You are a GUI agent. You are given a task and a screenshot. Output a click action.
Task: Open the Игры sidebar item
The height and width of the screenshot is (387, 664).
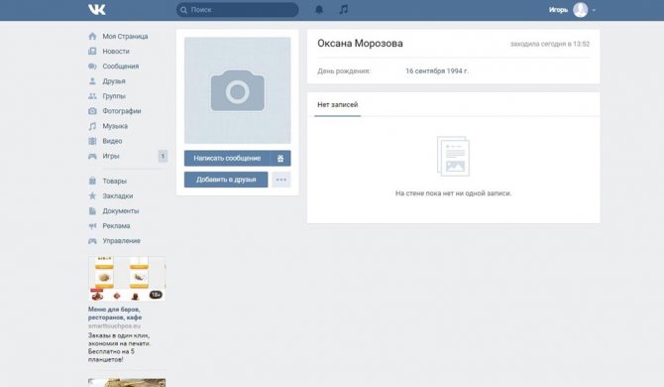coord(111,156)
